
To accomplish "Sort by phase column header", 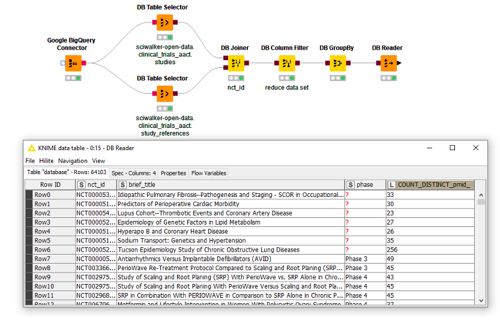I will pyautogui.click(x=366, y=185).
